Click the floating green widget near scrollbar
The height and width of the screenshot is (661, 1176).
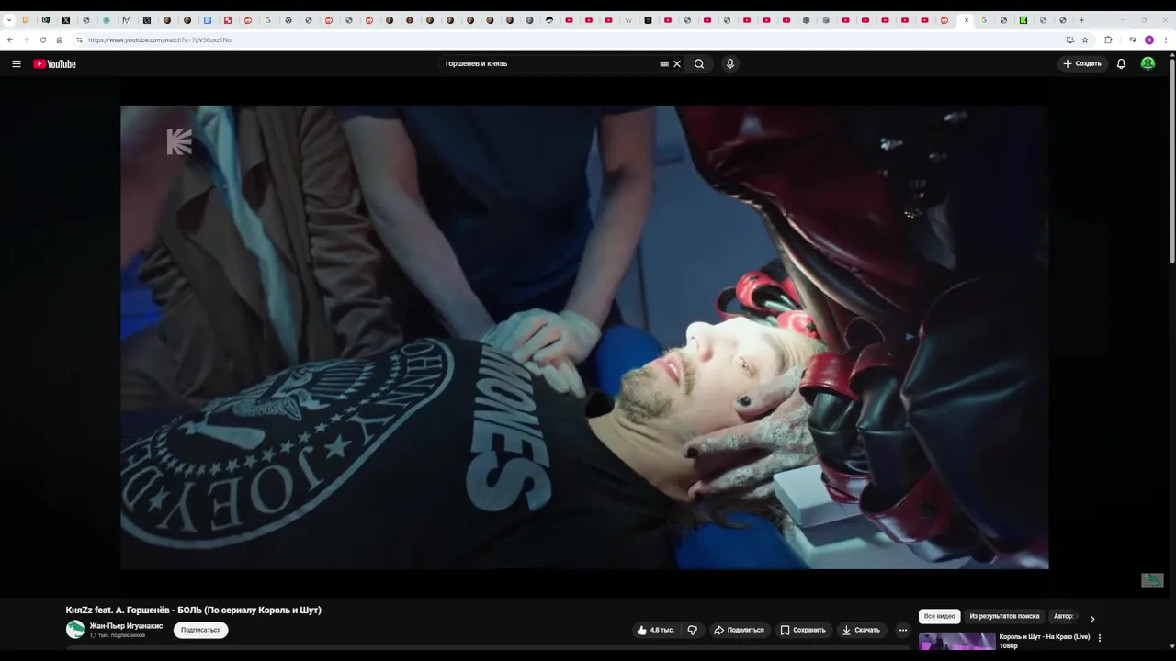[1152, 580]
